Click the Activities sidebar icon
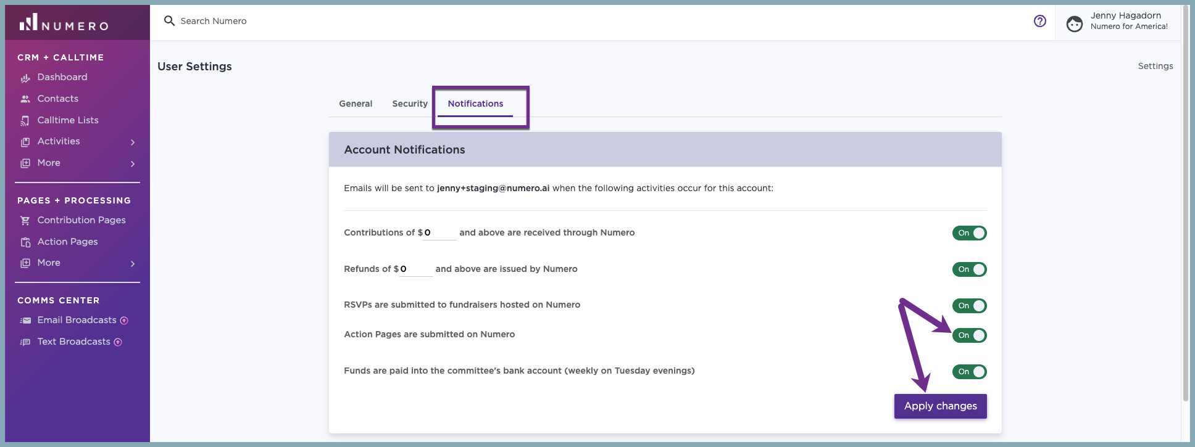 25,142
